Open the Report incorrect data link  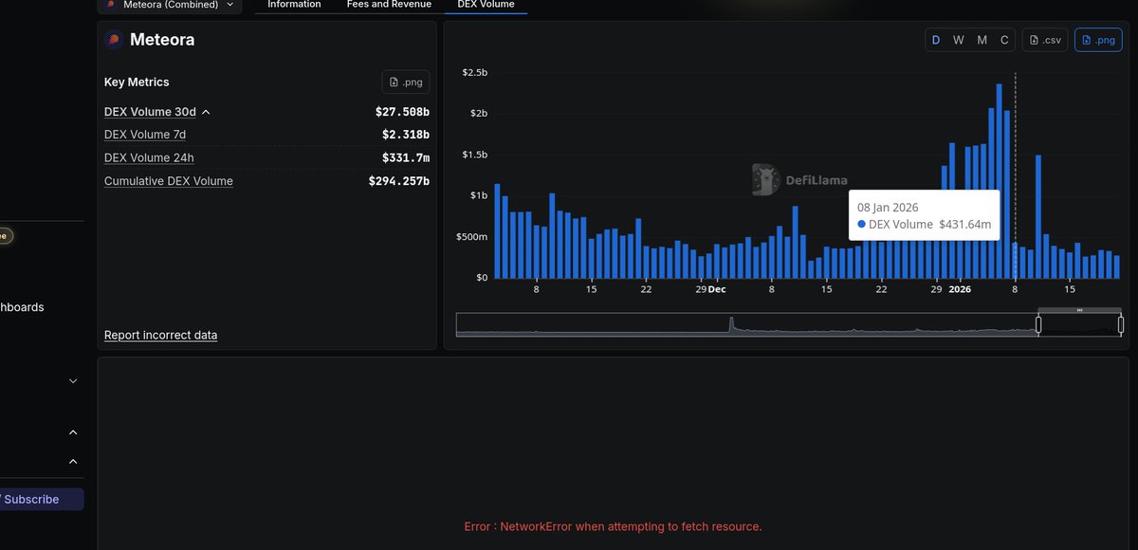(x=160, y=336)
